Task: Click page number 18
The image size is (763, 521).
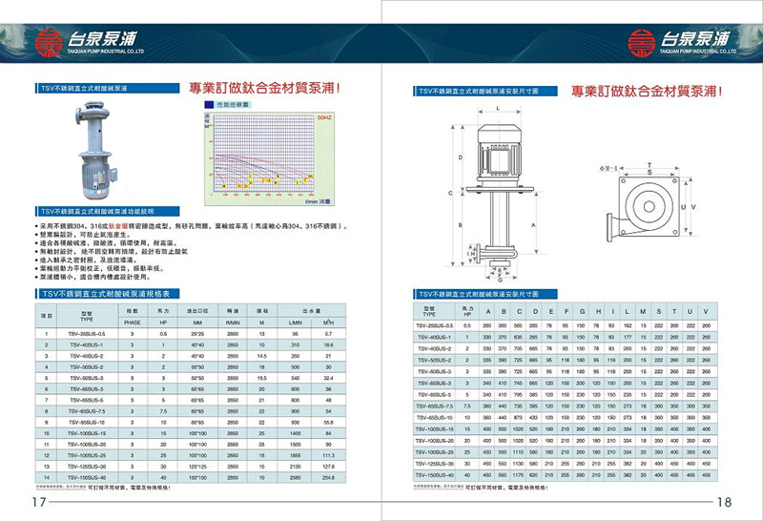Action: (x=723, y=503)
